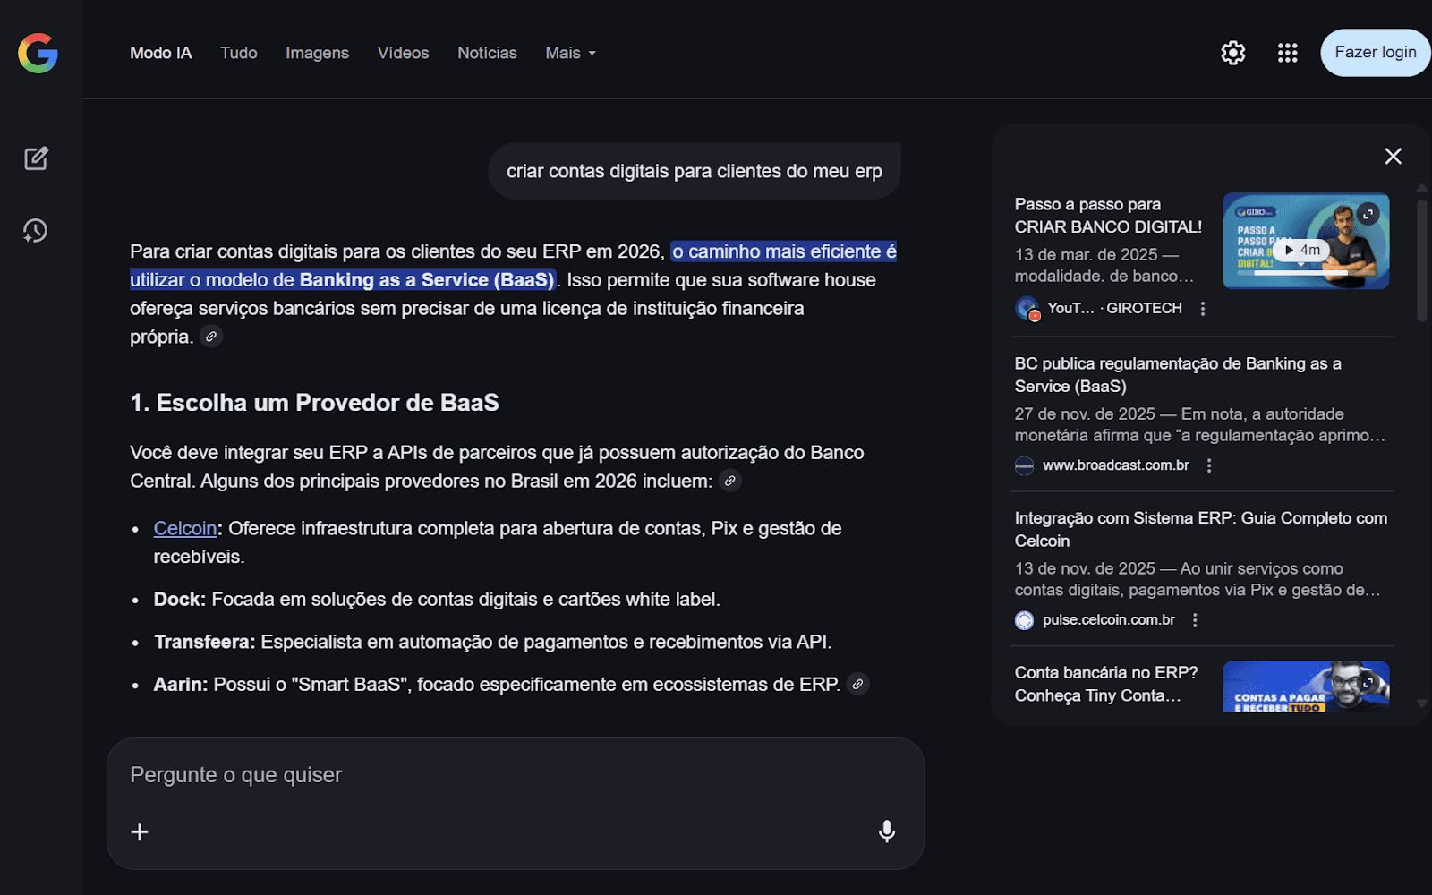Click the sources panel scroll up arrow

pos(1421,188)
